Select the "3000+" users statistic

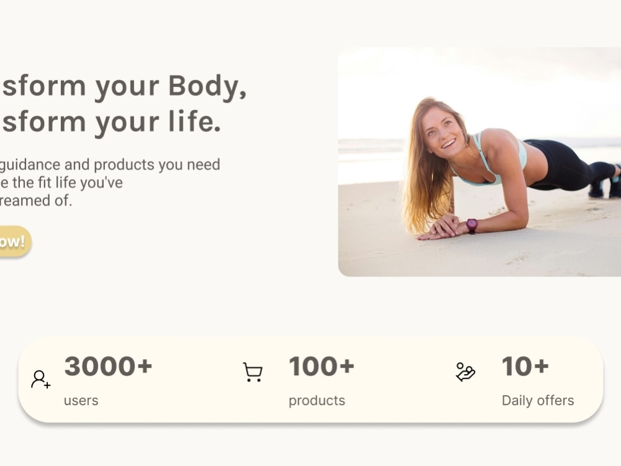point(108,366)
